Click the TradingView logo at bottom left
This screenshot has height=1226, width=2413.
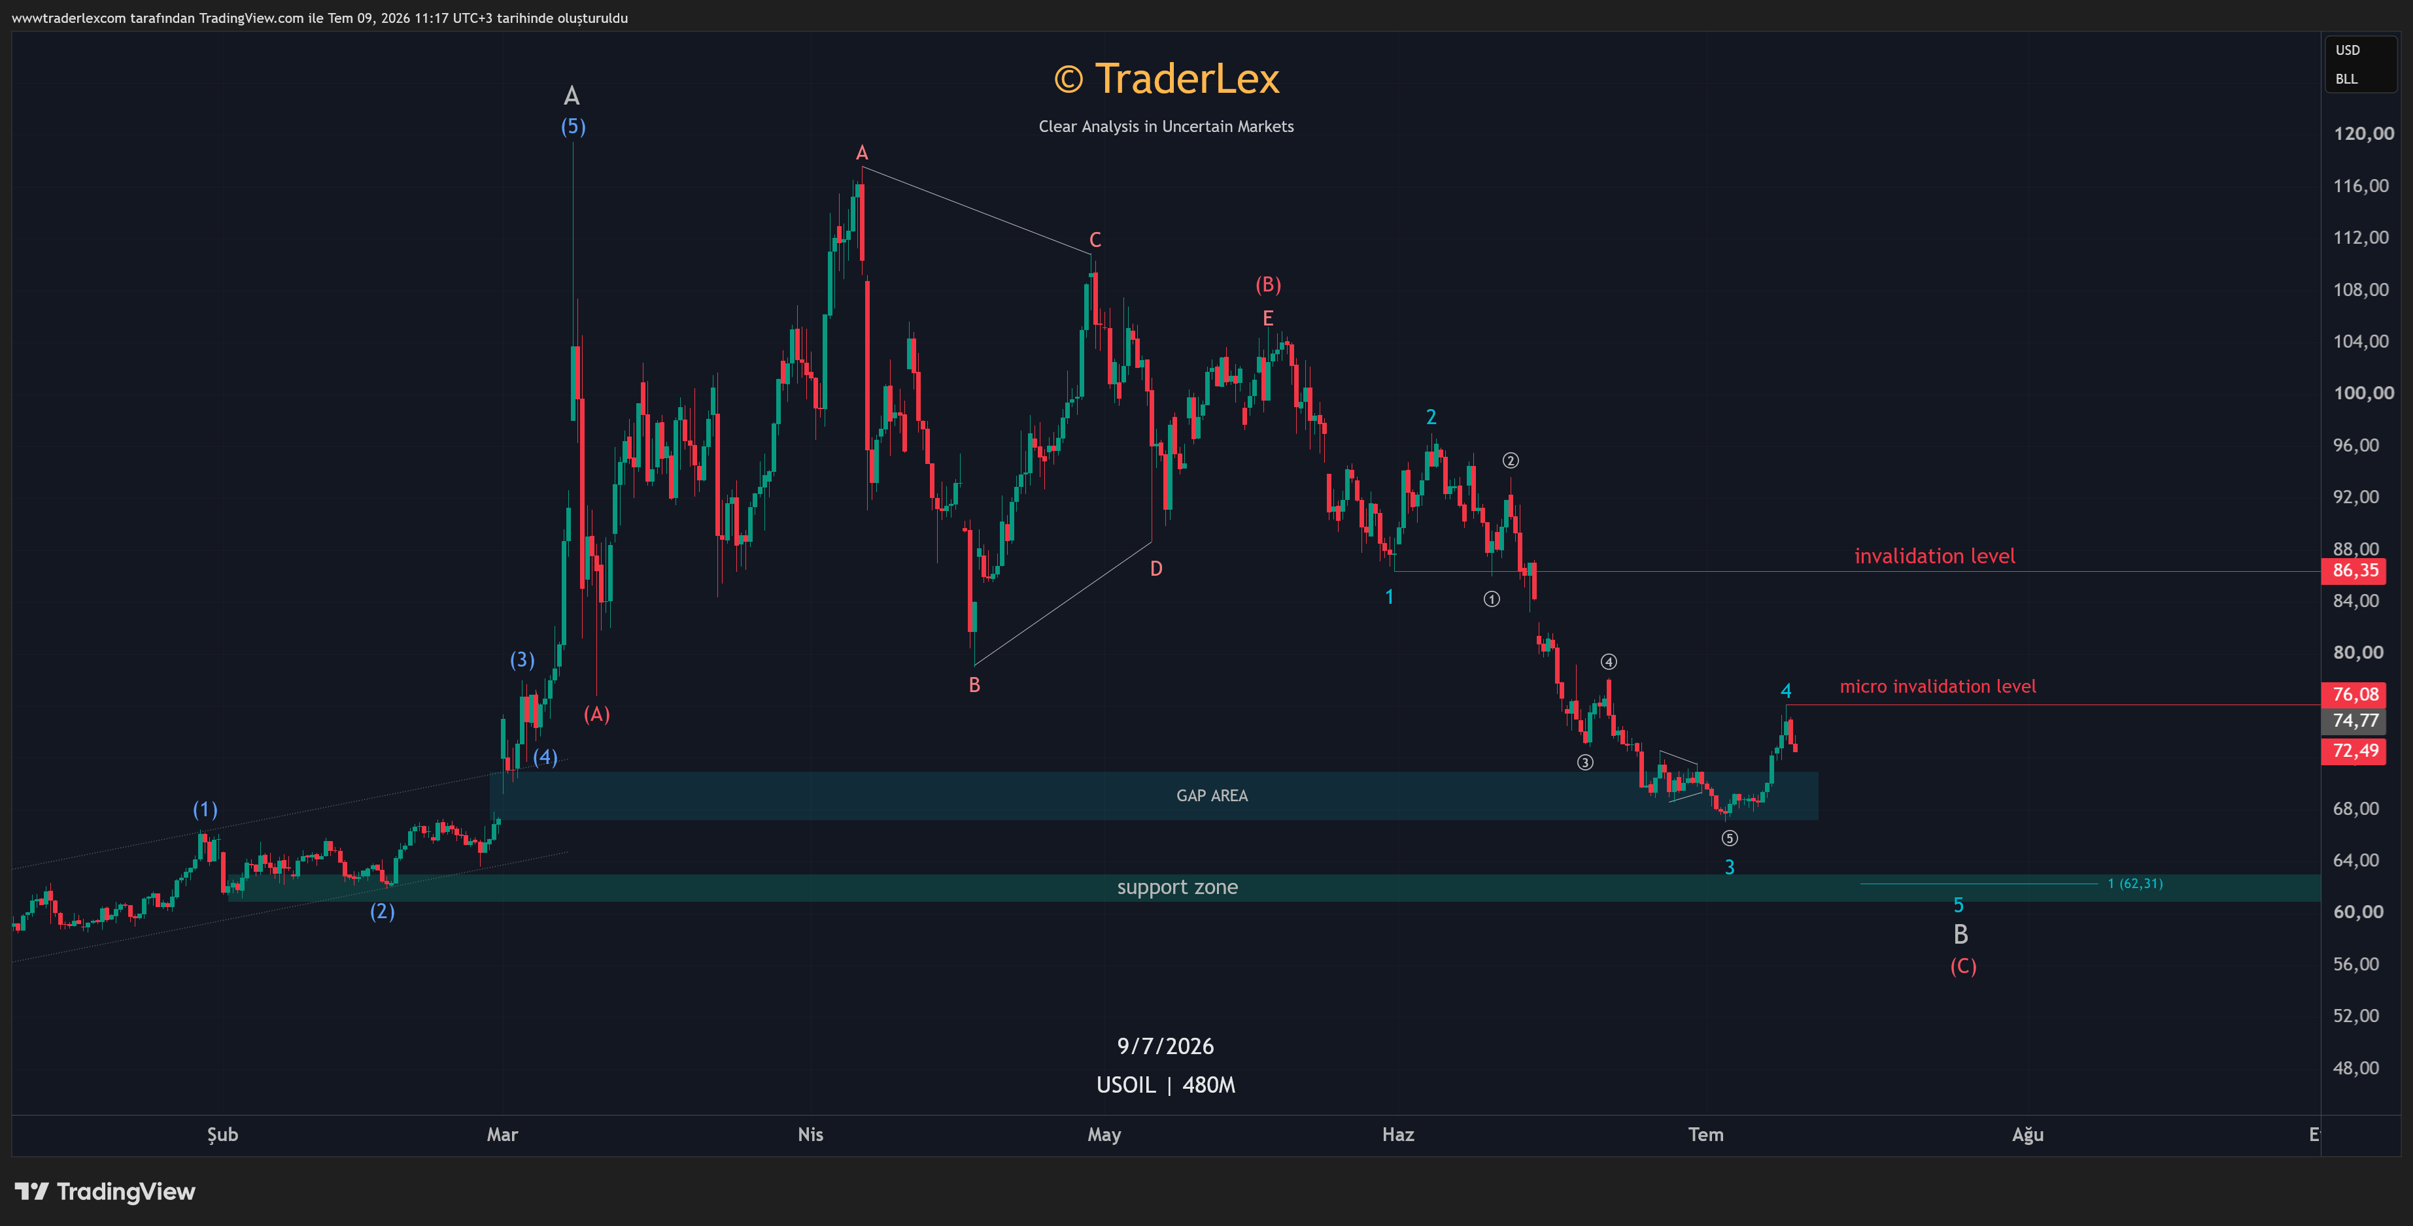tap(105, 1191)
